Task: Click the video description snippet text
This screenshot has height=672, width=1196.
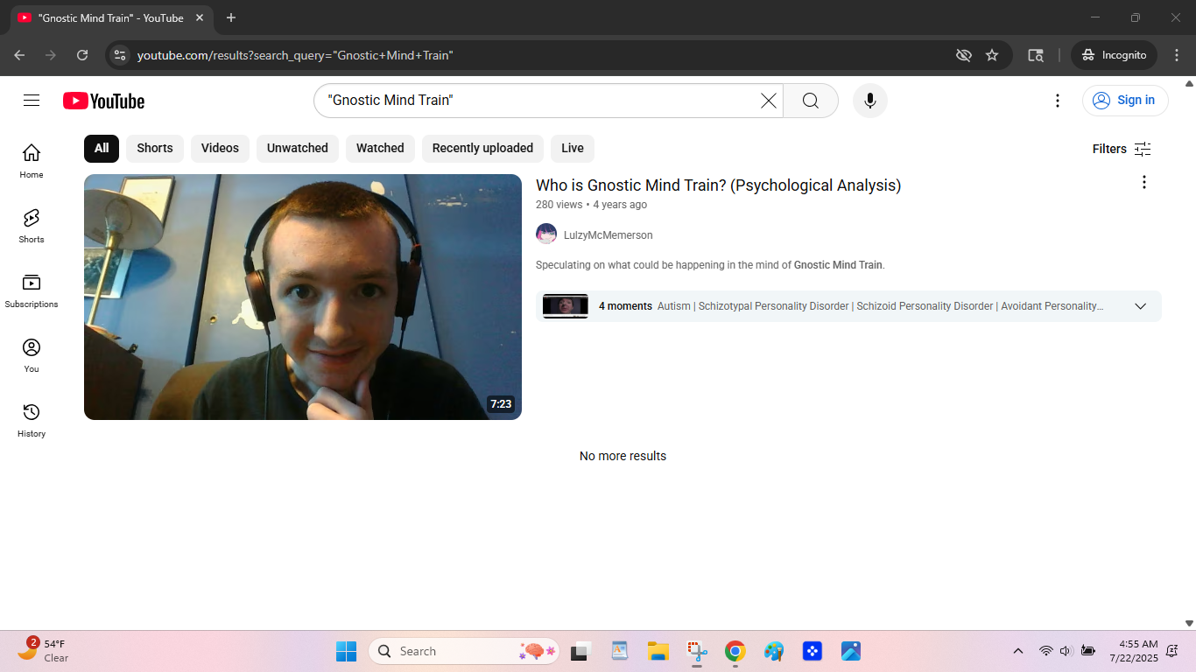Action: (x=710, y=265)
